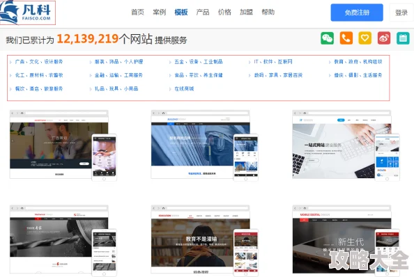Viewport: 414px width, 277px height.
Task: Open 服装、饰品、个人护理 category
Action: pyautogui.click(x=118, y=62)
